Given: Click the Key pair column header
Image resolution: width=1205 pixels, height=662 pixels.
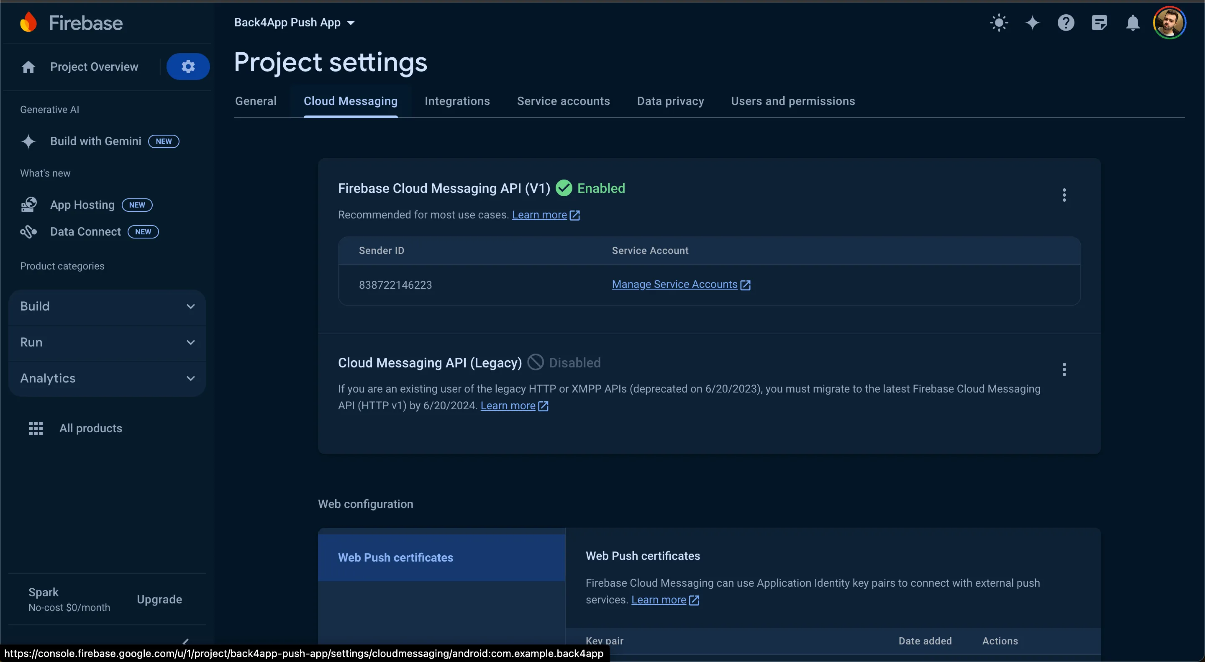Looking at the screenshot, I should 604,641.
